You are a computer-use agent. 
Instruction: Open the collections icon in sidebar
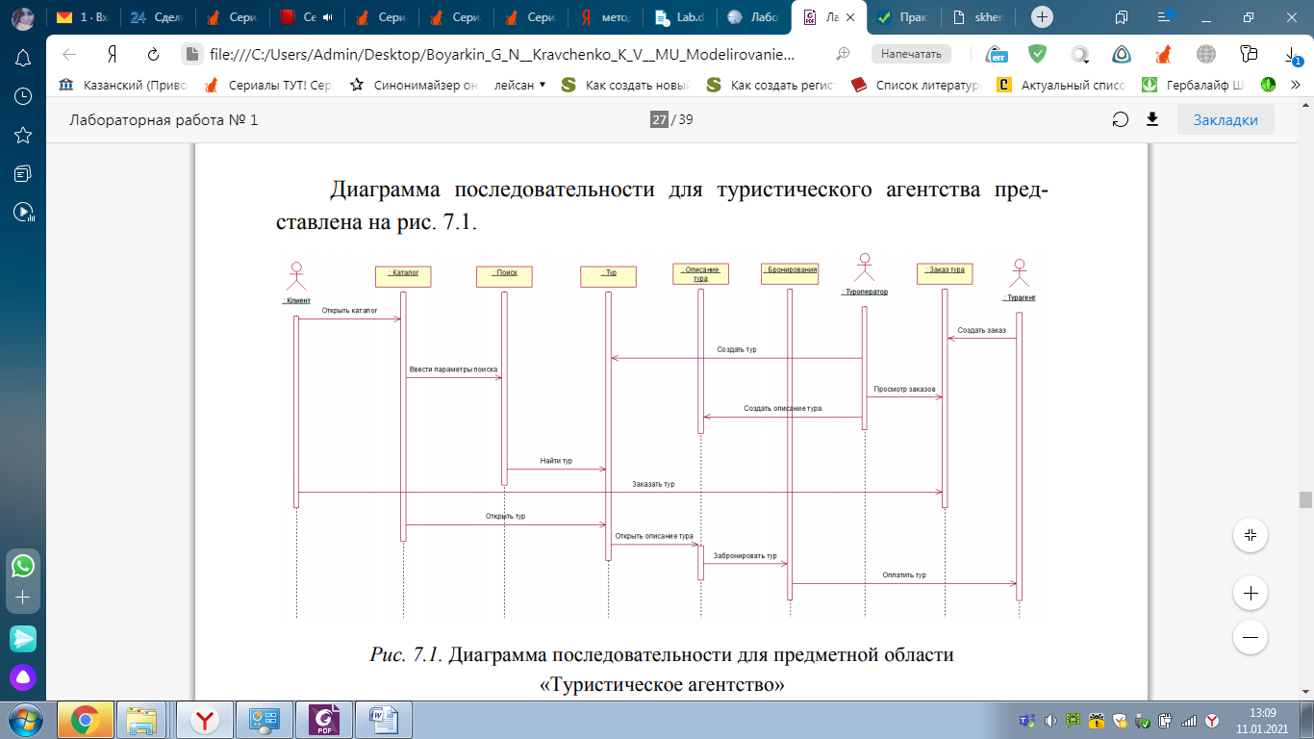(23, 173)
